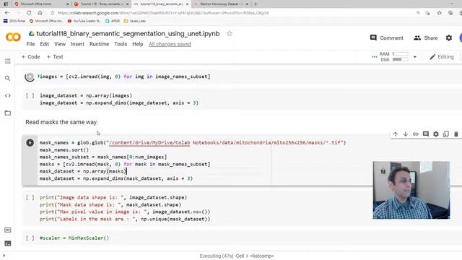Move cell up arrow in cell toolbar
Screen dimensions: 462x260
click(396, 134)
